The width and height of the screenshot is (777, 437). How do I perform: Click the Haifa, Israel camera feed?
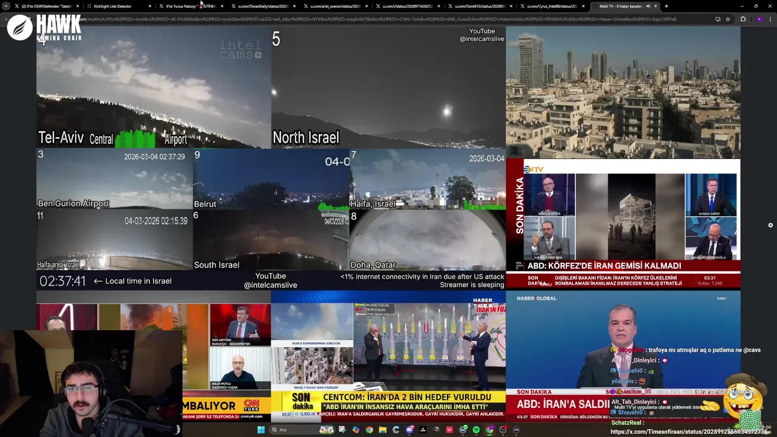pyautogui.click(x=427, y=179)
